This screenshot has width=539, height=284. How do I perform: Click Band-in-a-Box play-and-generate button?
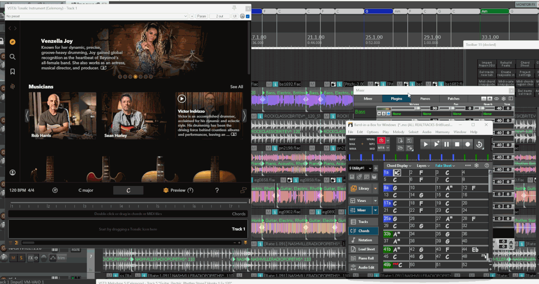437,144
